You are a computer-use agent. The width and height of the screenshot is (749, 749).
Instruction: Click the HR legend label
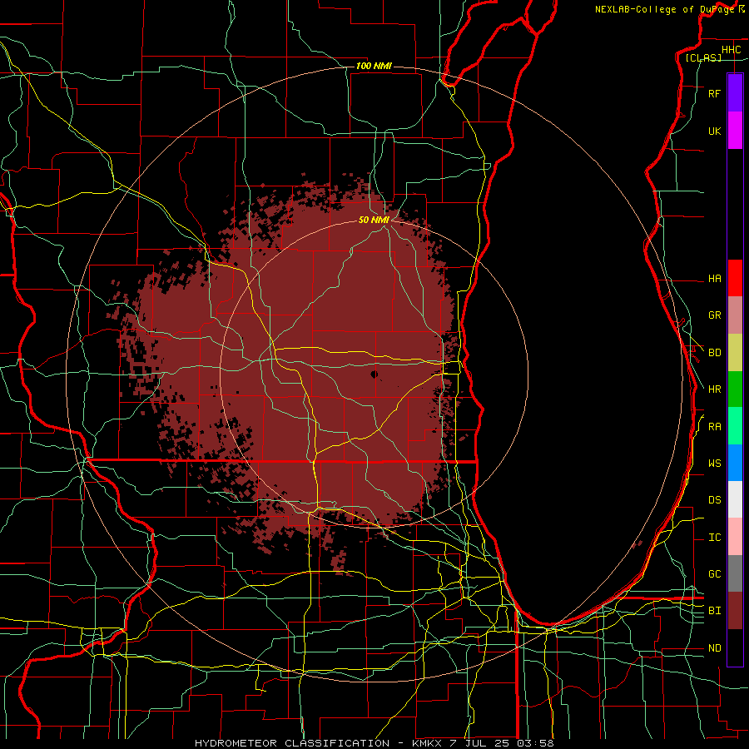714,389
